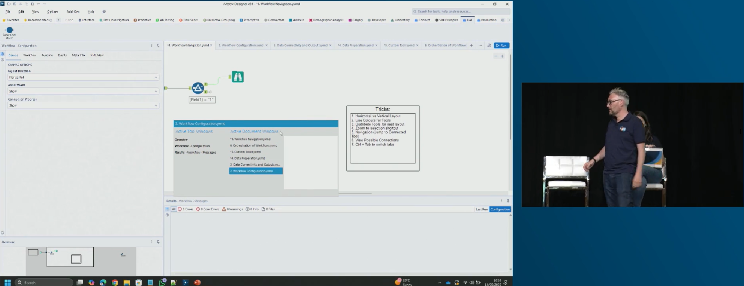Viewport: 744px width, 286px height.
Task: Open Layout Direction dropdown
Action: [x=83, y=77]
